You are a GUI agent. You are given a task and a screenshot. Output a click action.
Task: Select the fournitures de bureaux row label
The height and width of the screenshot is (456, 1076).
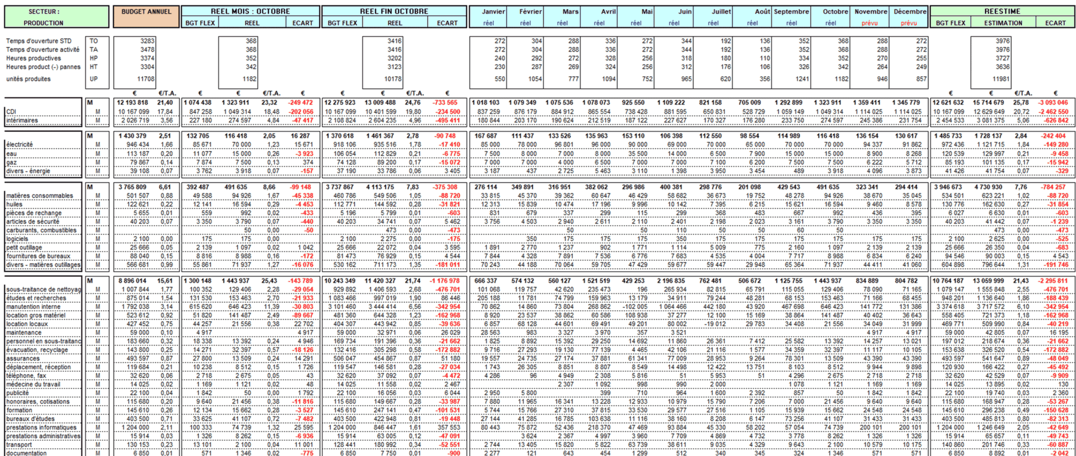pyautogui.click(x=39, y=256)
